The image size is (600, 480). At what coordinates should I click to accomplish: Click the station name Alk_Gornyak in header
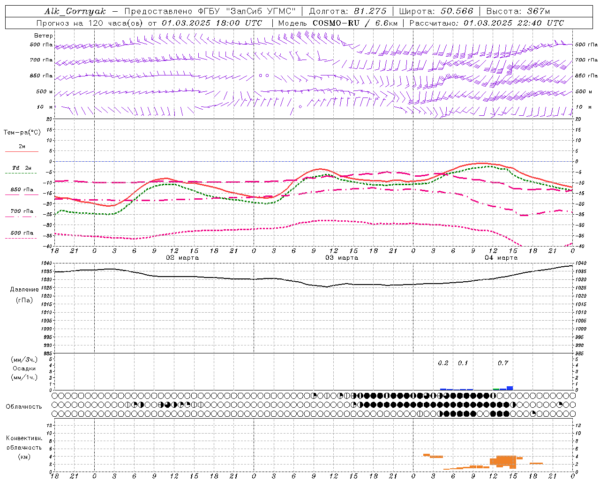pyautogui.click(x=75, y=11)
